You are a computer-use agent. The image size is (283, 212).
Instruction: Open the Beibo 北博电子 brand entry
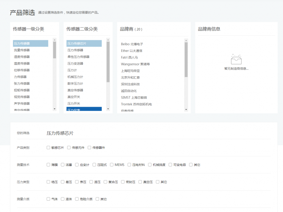132,44
